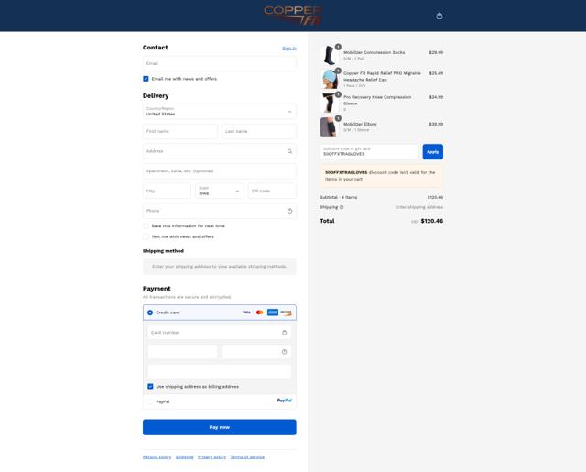Open the Shipping policy link
The height and width of the screenshot is (472, 586).
pyautogui.click(x=185, y=457)
